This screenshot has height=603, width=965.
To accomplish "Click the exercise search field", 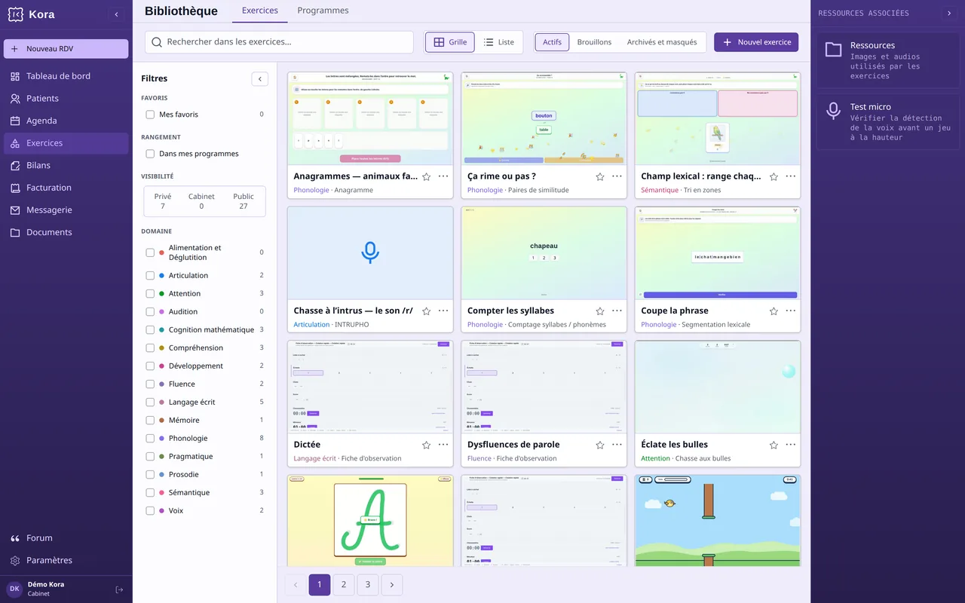I will tap(279, 42).
